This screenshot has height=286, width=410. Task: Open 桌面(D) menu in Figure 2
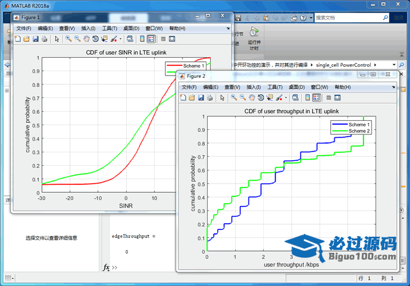pos(297,87)
